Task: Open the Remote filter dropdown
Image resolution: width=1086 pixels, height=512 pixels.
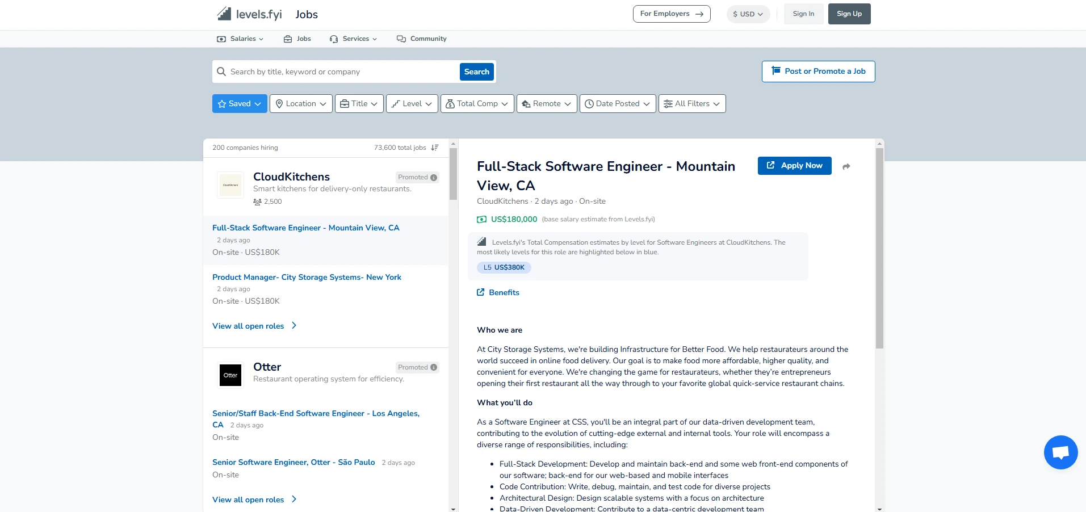Action: (547, 103)
